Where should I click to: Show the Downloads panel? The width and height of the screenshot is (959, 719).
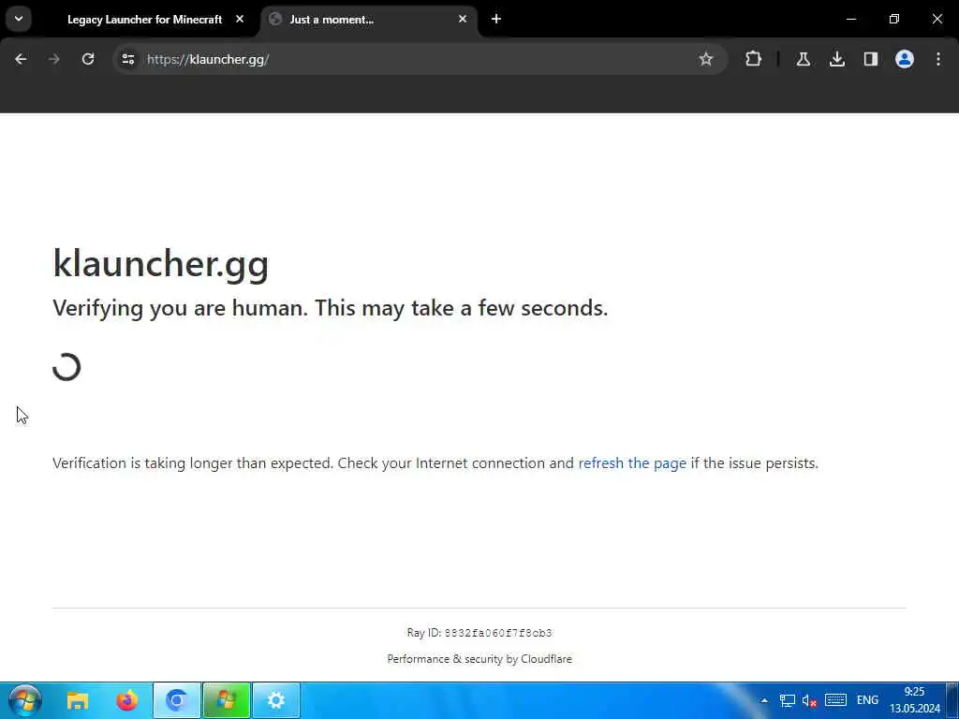pyautogui.click(x=837, y=59)
